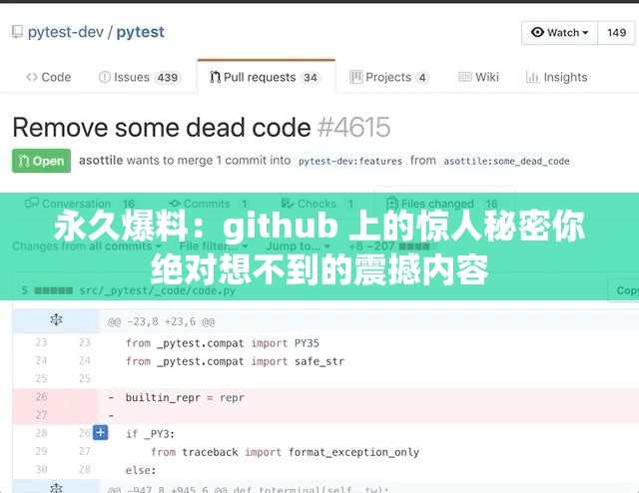
Task: Click the Projects 4 counter
Action: coord(422,78)
